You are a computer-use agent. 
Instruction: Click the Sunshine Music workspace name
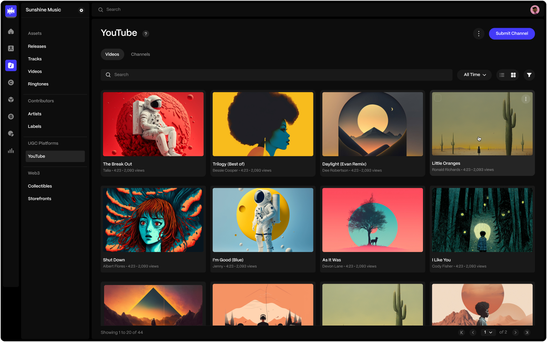pos(43,10)
